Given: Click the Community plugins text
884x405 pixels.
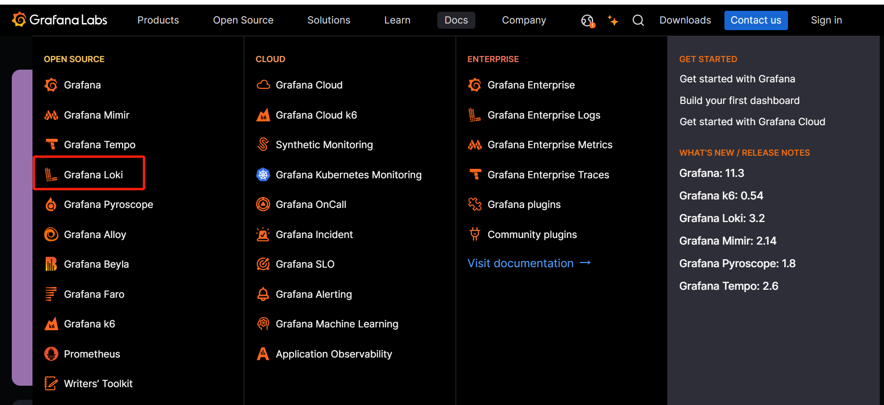Looking at the screenshot, I should coord(532,235).
